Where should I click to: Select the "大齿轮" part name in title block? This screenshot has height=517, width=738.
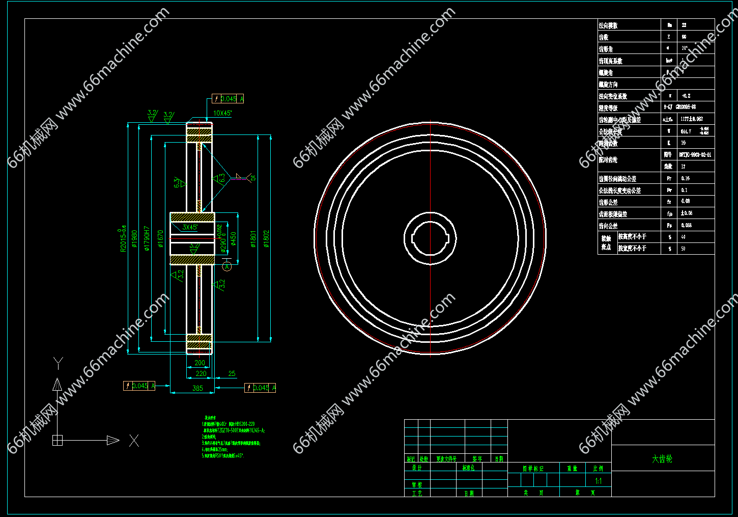(x=662, y=459)
